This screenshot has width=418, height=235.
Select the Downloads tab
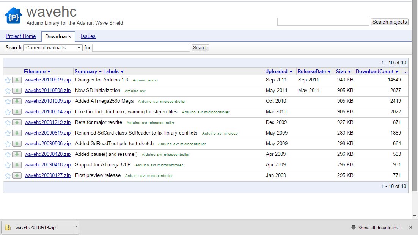point(58,36)
